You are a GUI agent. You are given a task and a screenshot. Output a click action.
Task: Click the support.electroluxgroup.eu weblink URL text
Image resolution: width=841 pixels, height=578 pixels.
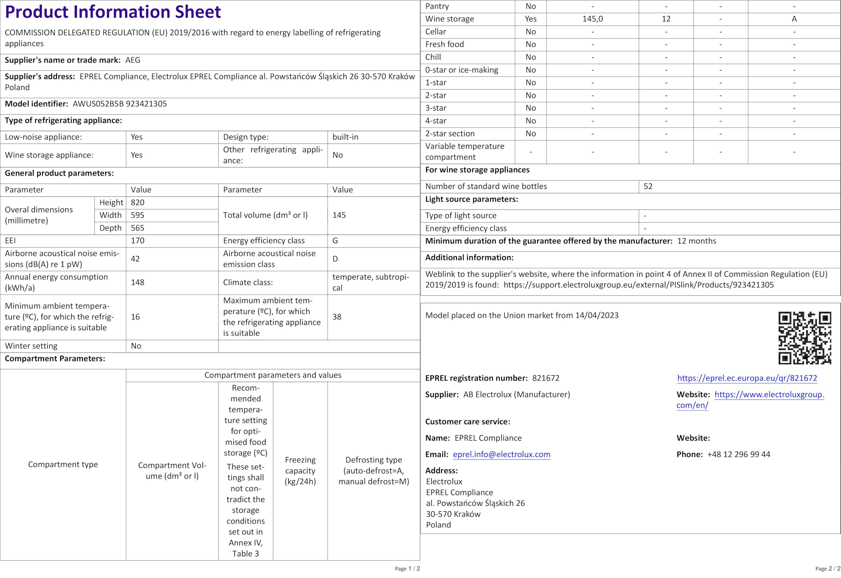(x=638, y=285)
